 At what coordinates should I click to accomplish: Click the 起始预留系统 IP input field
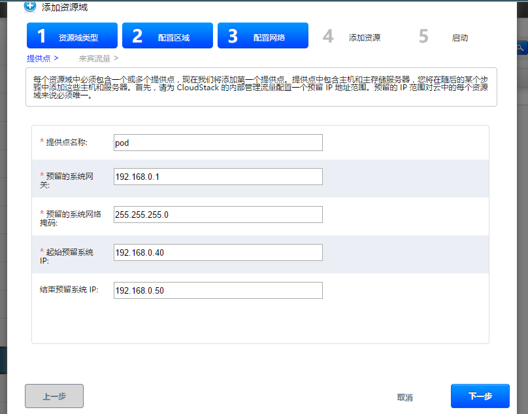(x=218, y=252)
